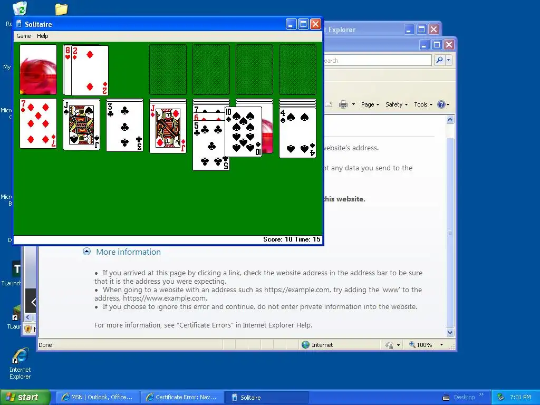Collapse the More information section
Image resolution: width=540 pixels, height=405 pixels.
[x=87, y=252]
